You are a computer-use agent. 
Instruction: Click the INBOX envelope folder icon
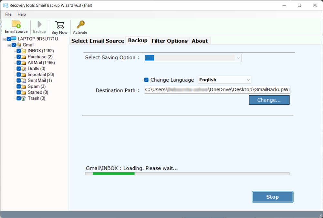tap(24, 51)
